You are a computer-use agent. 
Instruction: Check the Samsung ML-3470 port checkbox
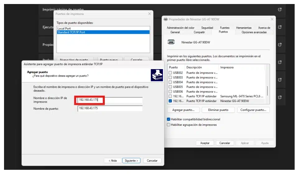[170, 96]
